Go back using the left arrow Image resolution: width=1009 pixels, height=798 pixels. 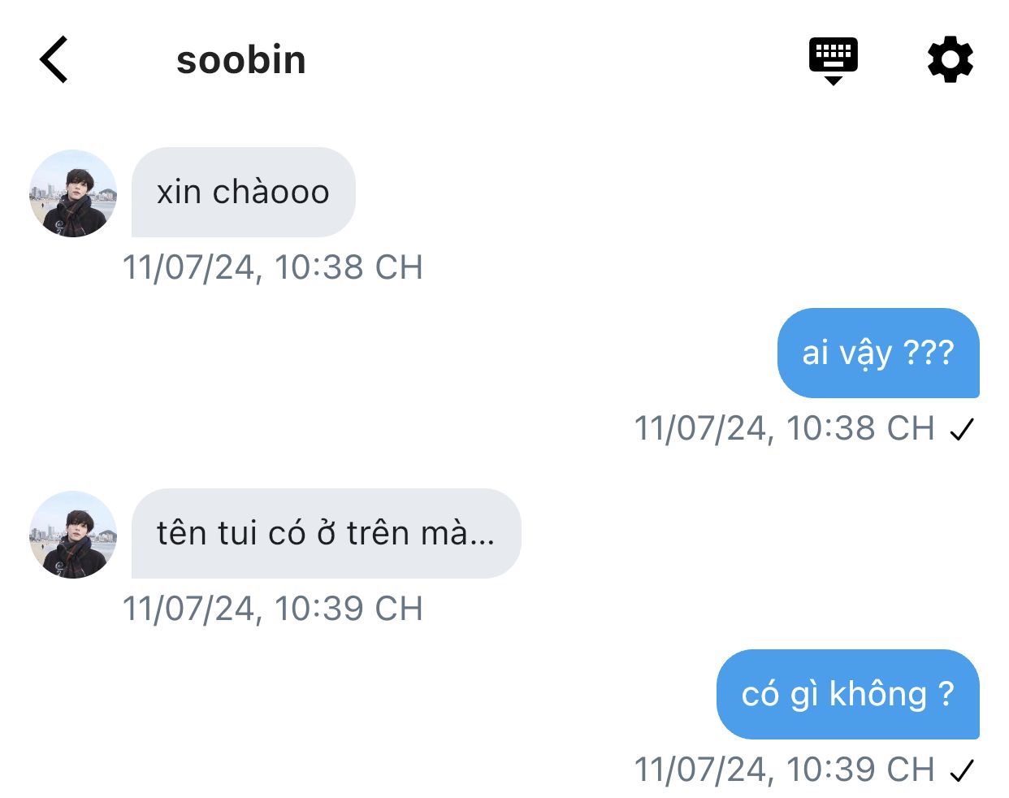point(54,60)
